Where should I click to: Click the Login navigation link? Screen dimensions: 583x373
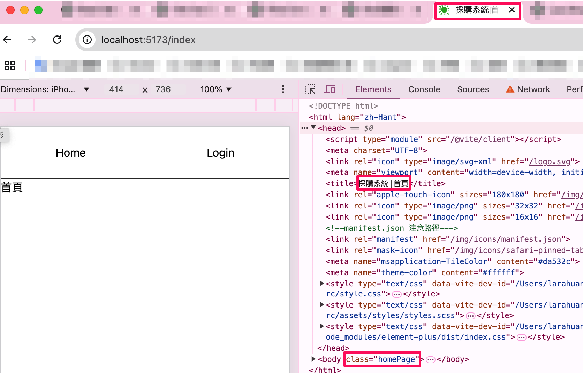pyautogui.click(x=220, y=153)
